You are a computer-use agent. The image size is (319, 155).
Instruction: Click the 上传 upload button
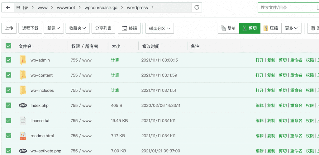point(9,28)
